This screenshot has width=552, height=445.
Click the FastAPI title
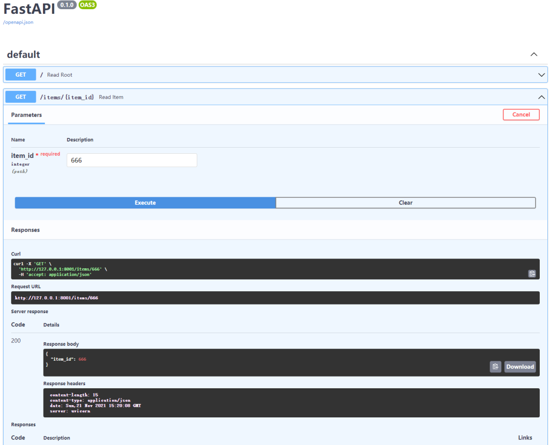29,9
